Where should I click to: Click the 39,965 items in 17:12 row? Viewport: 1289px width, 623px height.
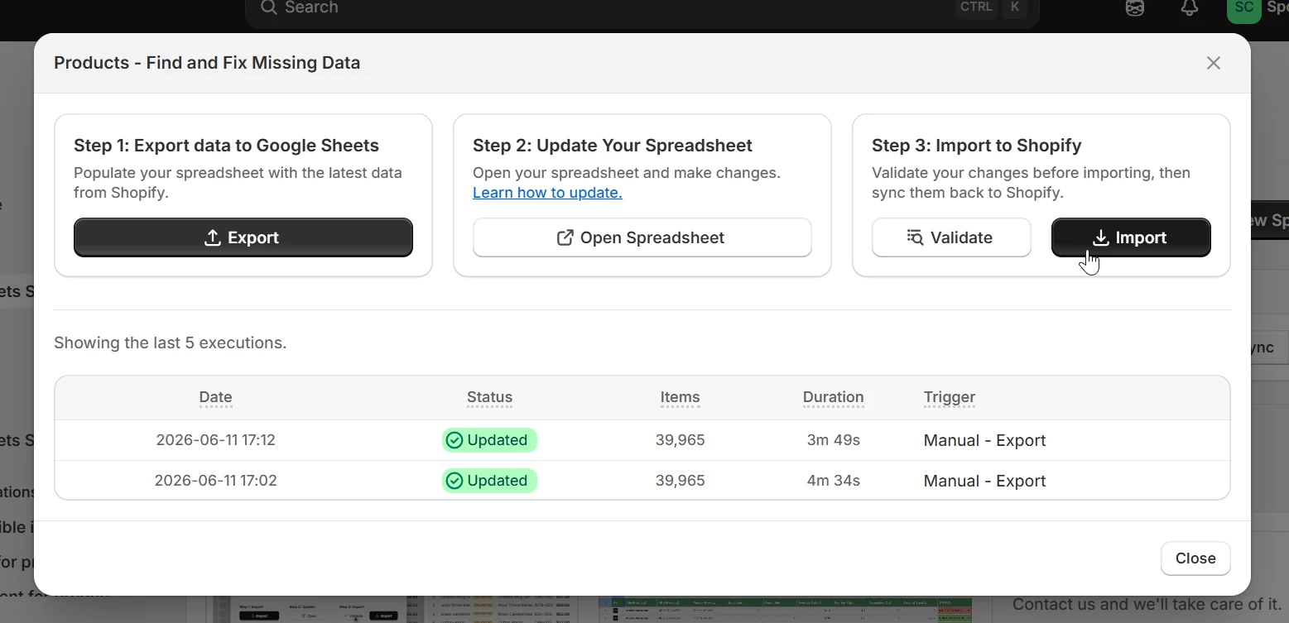pyautogui.click(x=680, y=440)
